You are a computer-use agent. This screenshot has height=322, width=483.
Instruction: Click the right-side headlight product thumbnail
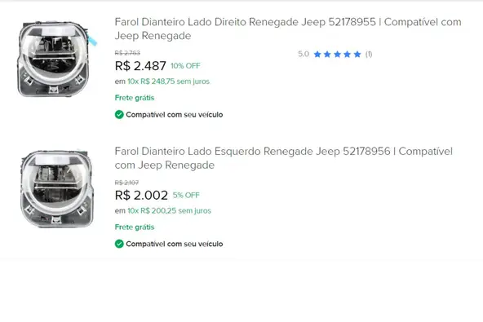coord(56,59)
